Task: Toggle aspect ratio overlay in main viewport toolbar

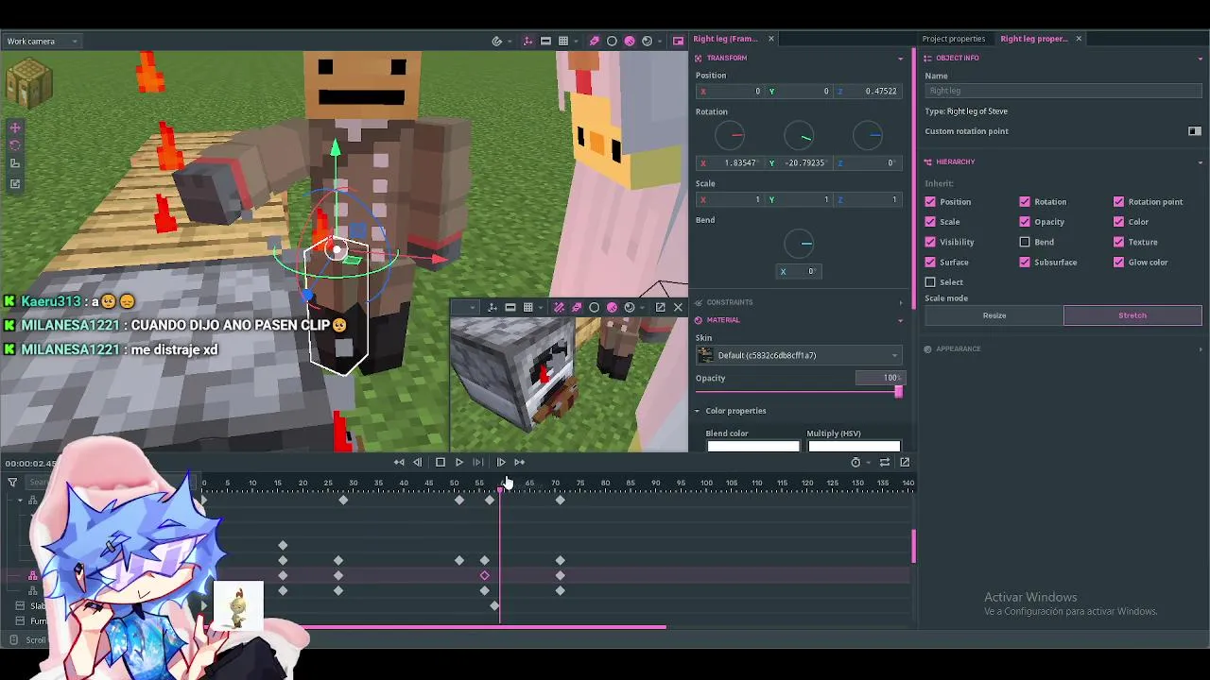Action: click(x=545, y=41)
